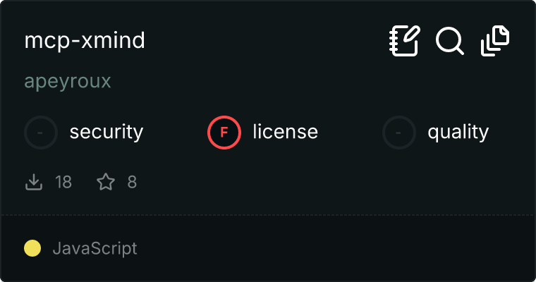Click the quality label text
Viewport: 536px width, 282px height.
pyautogui.click(x=458, y=132)
